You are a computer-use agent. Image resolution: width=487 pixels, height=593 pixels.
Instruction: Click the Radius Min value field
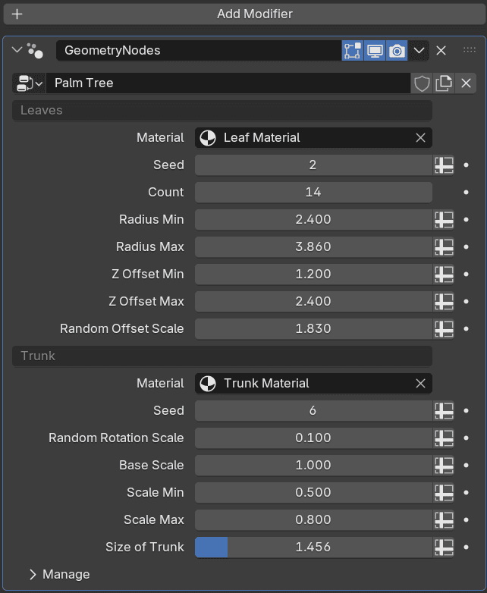click(313, 219)
